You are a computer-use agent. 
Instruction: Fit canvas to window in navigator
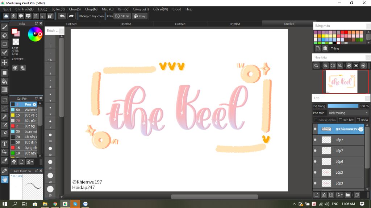333,66
